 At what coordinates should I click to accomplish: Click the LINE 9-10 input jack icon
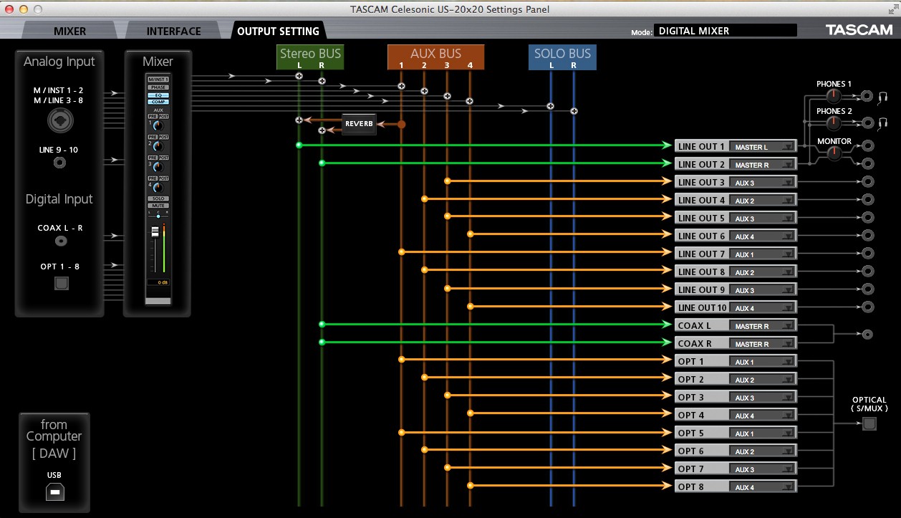[x=59, y=163]
